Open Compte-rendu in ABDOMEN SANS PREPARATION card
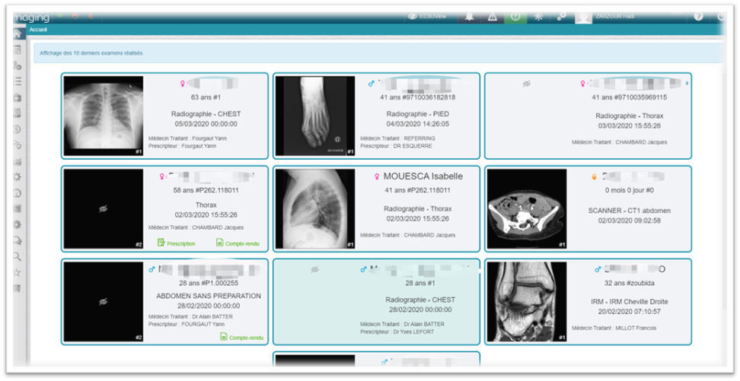The image size is (740, 381). coord(241,337)
